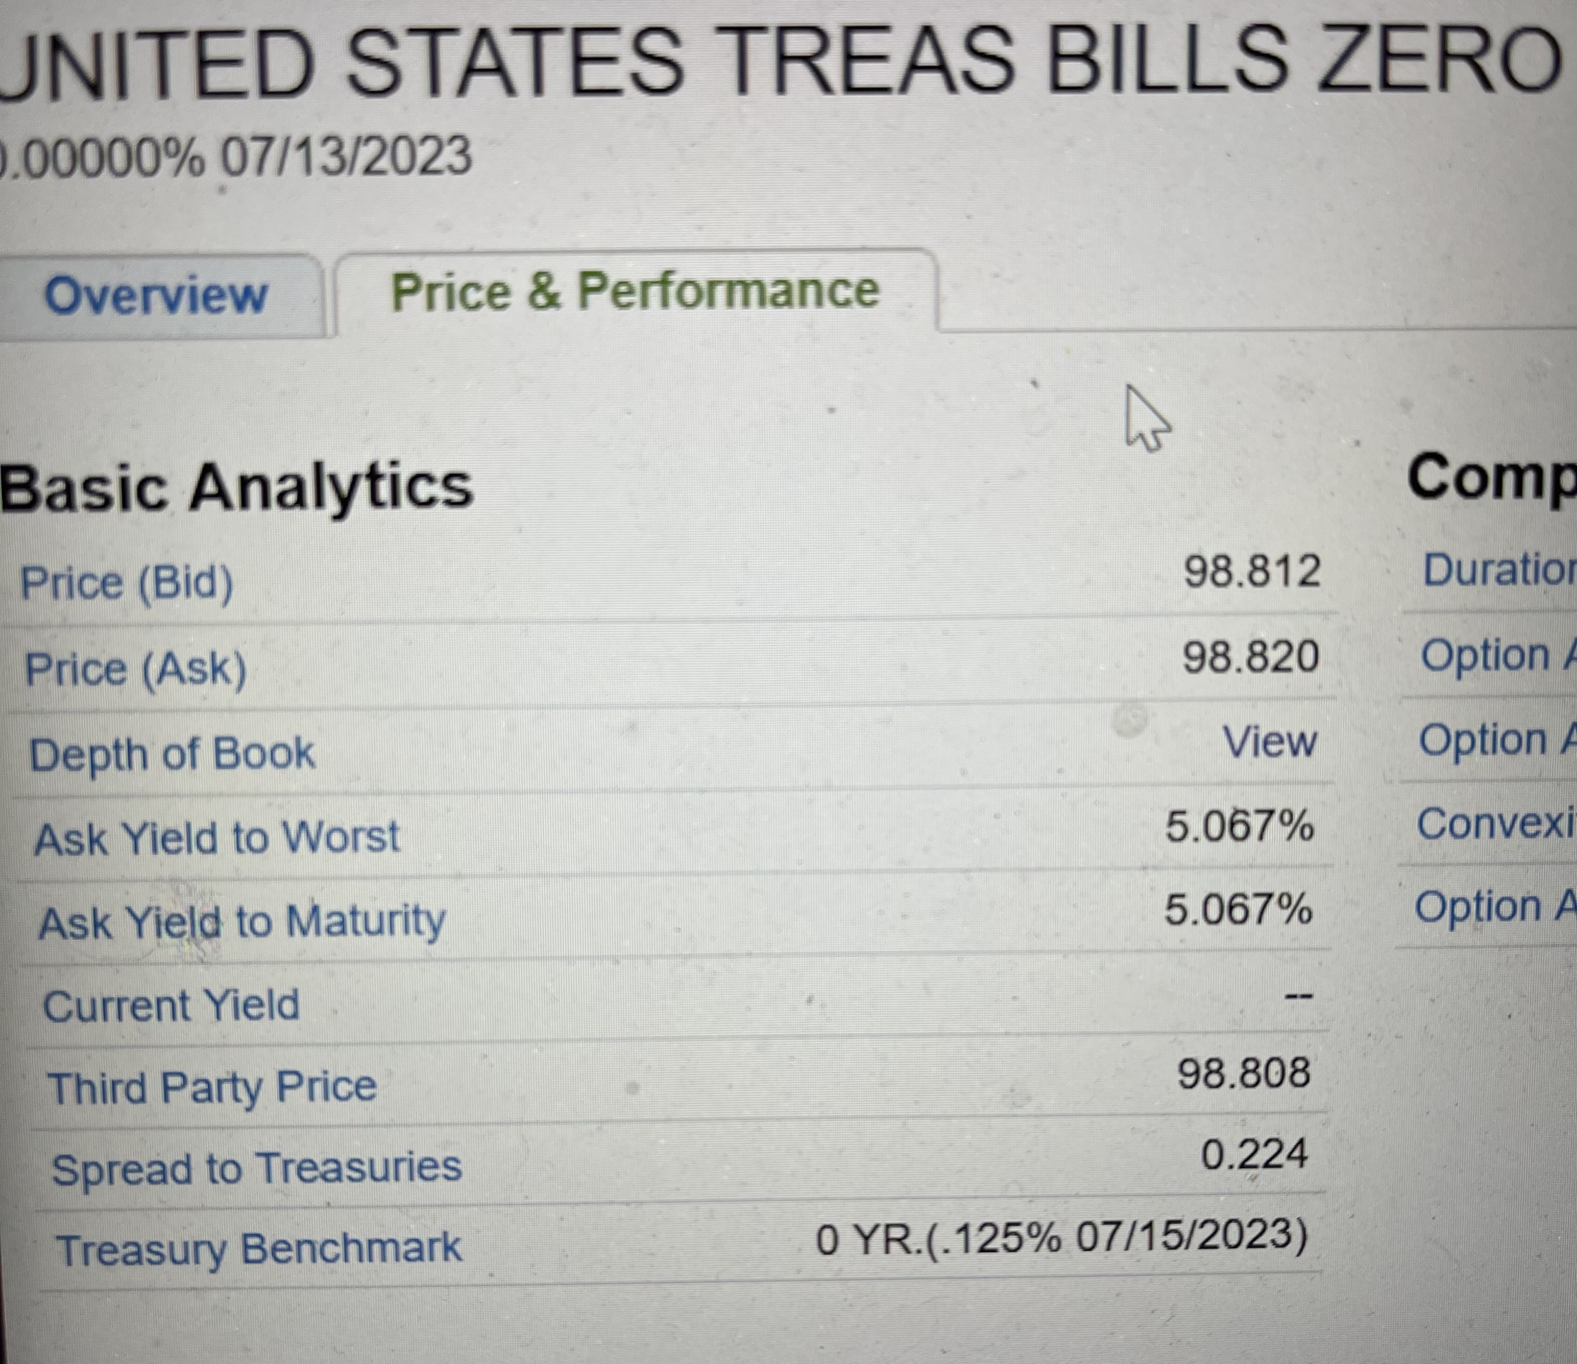Click the Price (Bid) label link

(126, 583)
